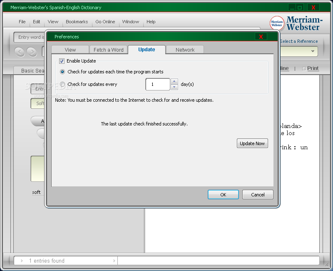Select 'Check for updates each time the program starts'
This screenshot has width=333, height=271.
click(62, 72)
